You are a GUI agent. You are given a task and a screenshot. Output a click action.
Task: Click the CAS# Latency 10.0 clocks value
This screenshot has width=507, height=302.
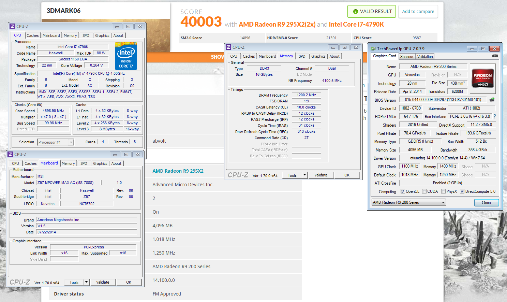click(306, 107)
